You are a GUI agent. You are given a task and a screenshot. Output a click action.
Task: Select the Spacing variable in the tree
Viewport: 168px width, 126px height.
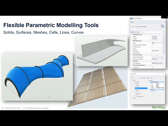coord(138,90)
